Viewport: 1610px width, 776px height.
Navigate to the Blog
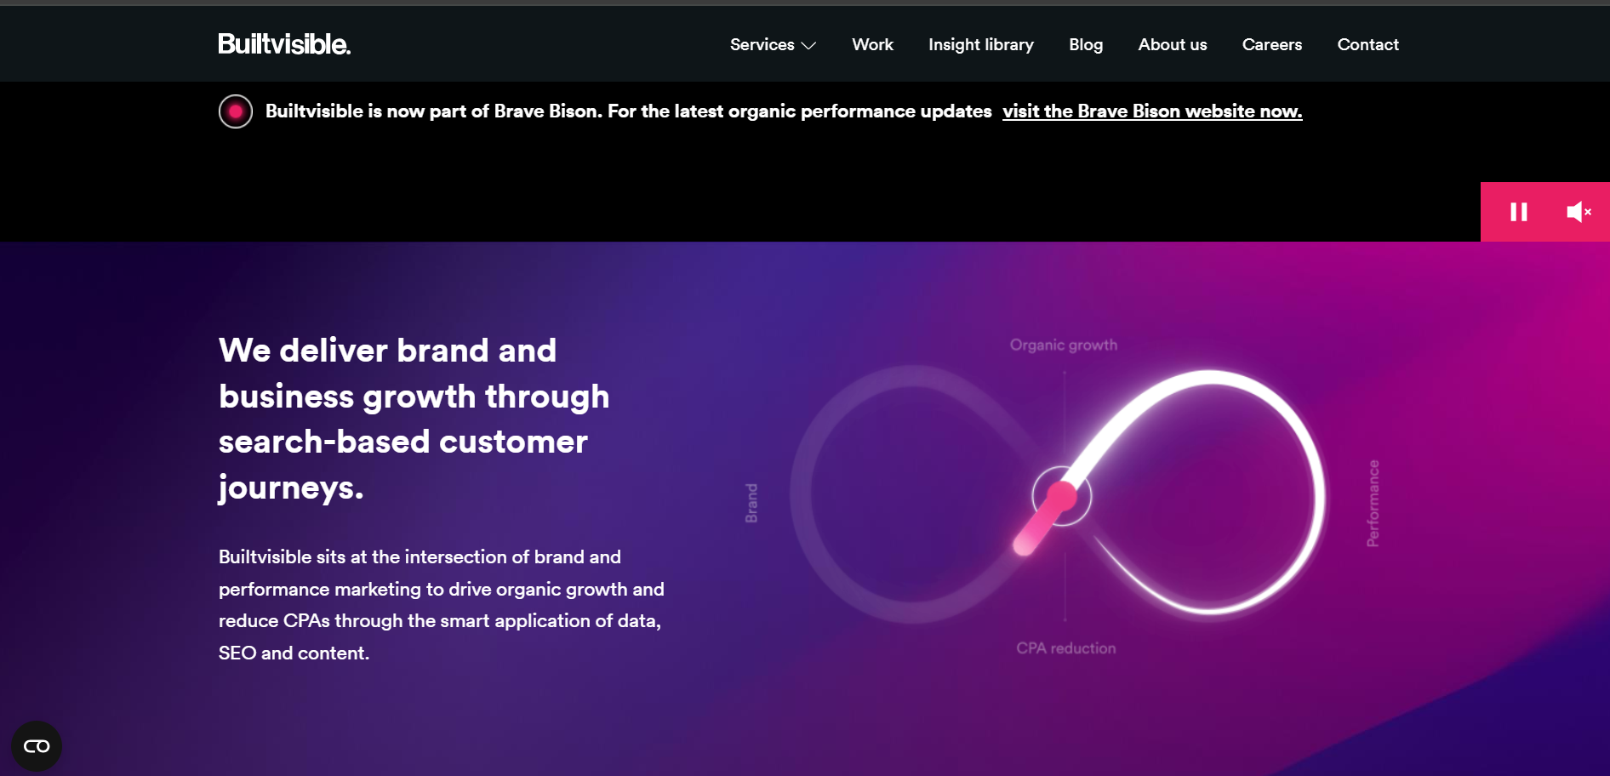[1086, 44]
